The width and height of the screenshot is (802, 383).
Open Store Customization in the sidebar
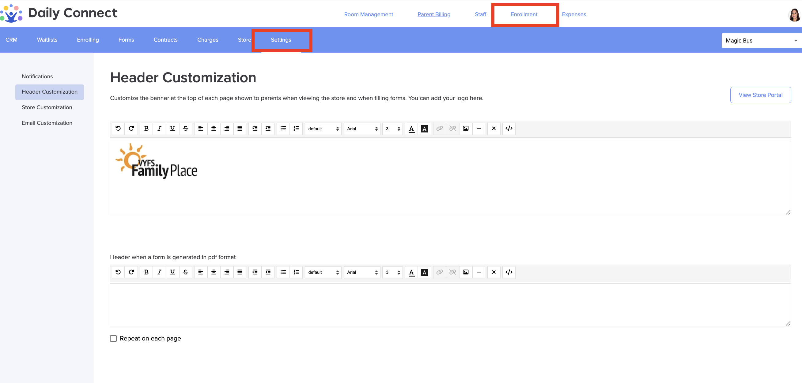(x=47, y=107)
